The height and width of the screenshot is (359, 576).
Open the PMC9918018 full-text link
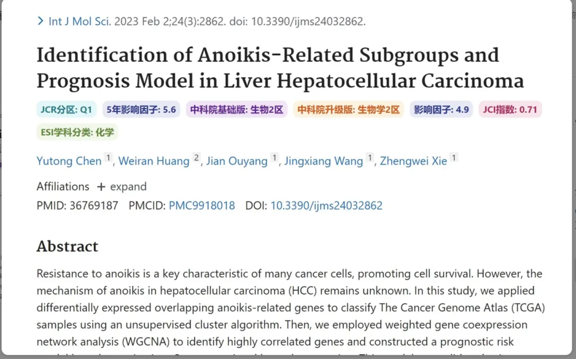[x=202, y=206]
